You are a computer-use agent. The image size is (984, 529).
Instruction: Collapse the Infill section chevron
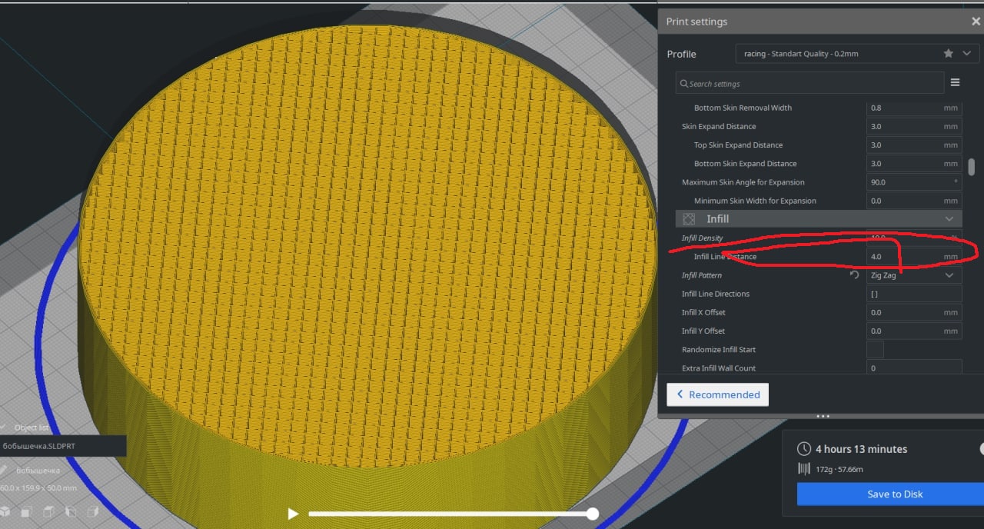pos(949,219)
